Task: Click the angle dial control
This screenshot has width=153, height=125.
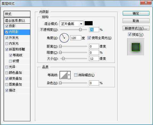Action: tap(64, 38)
